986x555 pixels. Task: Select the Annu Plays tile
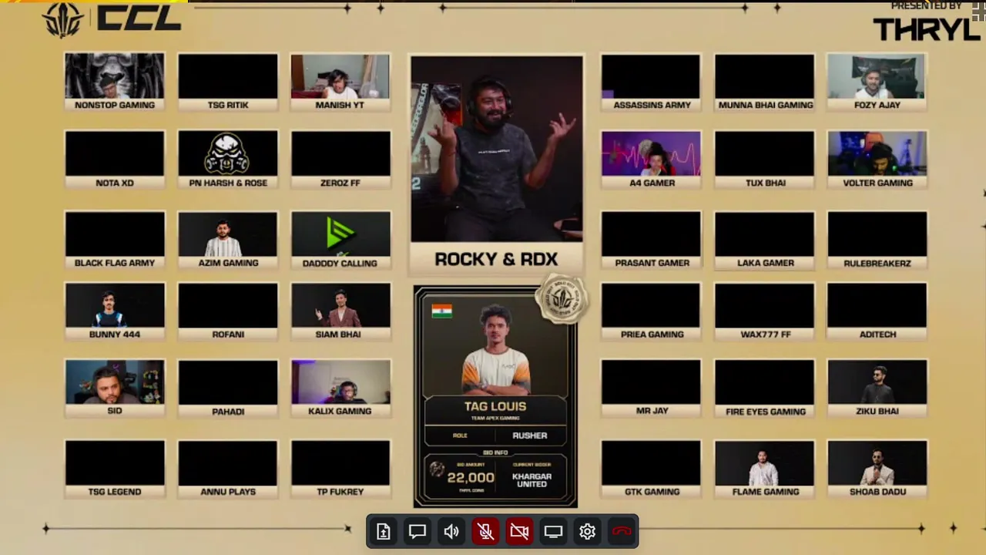point(228,469)
